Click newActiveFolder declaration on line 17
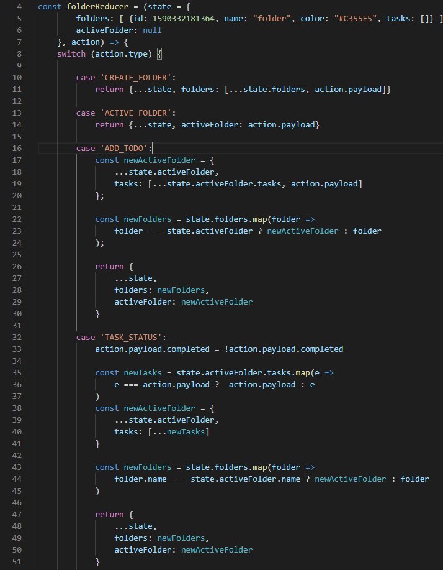 click(x=159, y=160)
